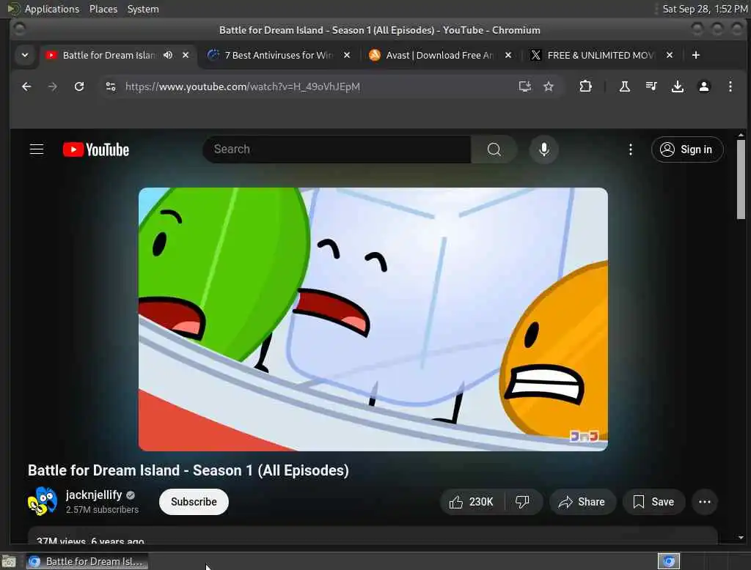751x570 pixels.
Task: Click the page vertical scrollbar thumb
Action: (x=741, y=179)
